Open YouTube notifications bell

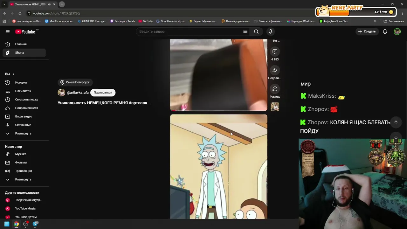tap(385, 31)
